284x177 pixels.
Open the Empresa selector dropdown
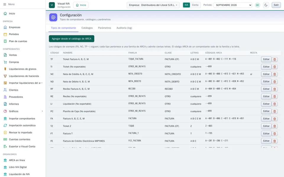[153, 5]
